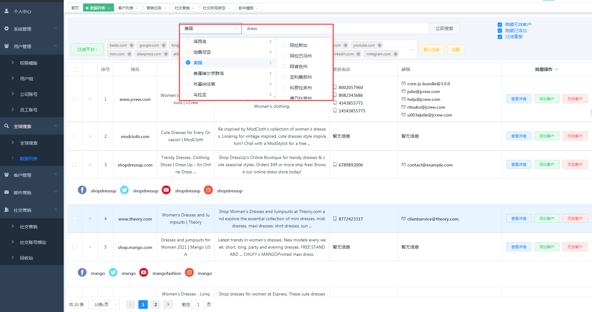Click the 个人中心 person icon

click(x=7, y=11)
